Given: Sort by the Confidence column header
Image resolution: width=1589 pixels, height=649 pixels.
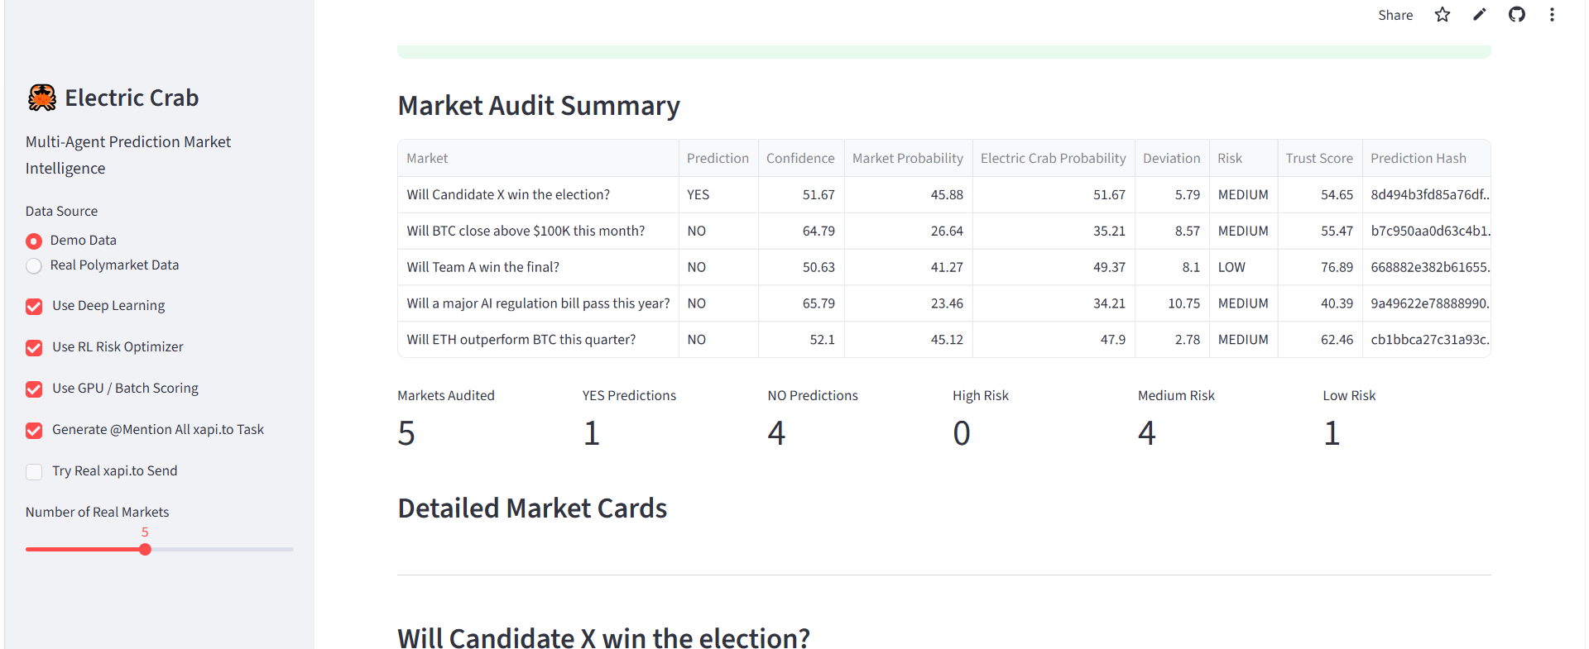Looking at the screenshot, I should tap(801, 158).
